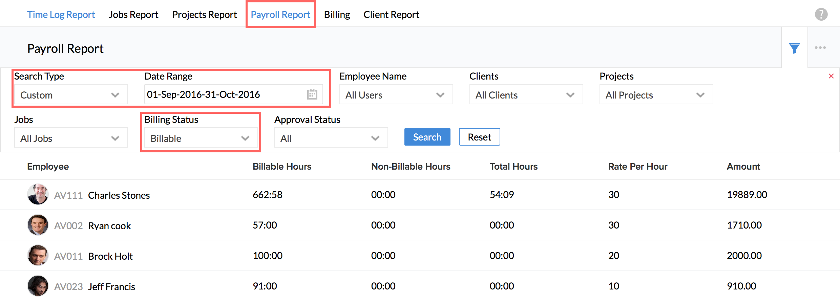Viewport: 840px width, 302px height.
Task: Click Brock Holt's profile picture
Action: click(38, 255)
